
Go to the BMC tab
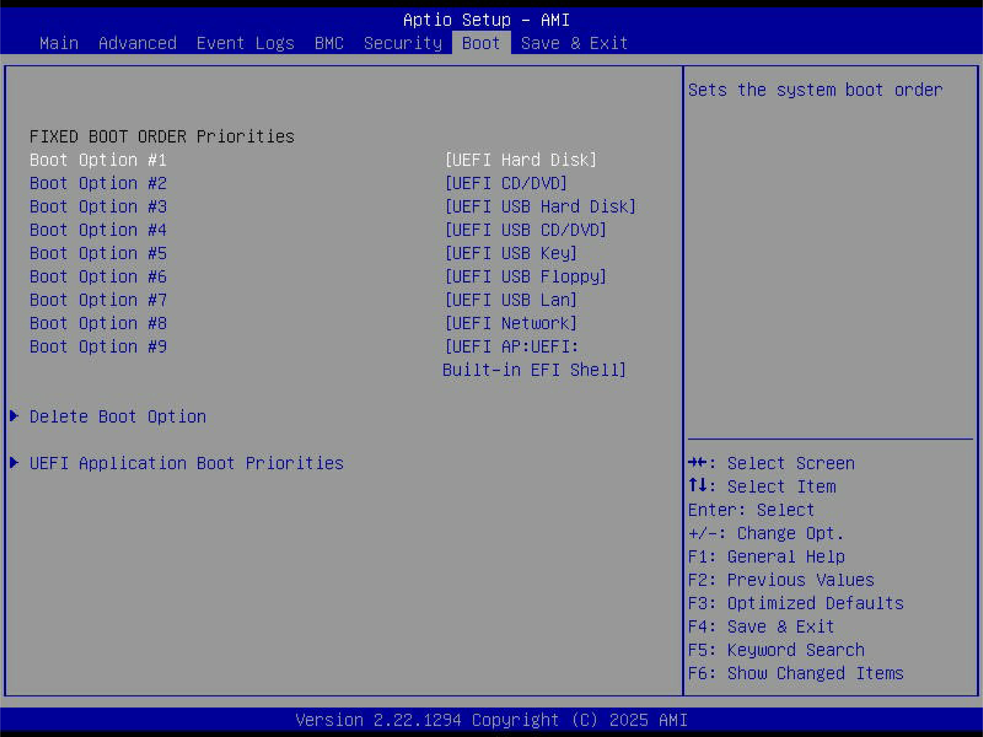pos(329,43)
